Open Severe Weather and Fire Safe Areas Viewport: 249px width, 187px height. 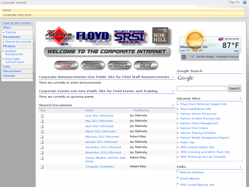(x=105, y=160)
